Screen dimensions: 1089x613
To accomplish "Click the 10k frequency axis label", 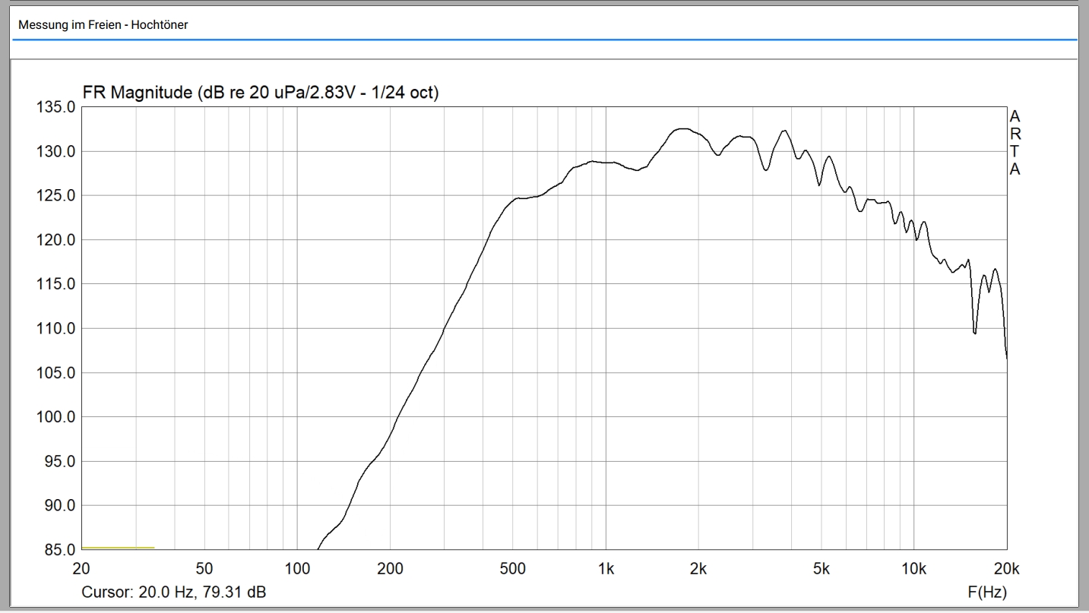I will point(913,570).
